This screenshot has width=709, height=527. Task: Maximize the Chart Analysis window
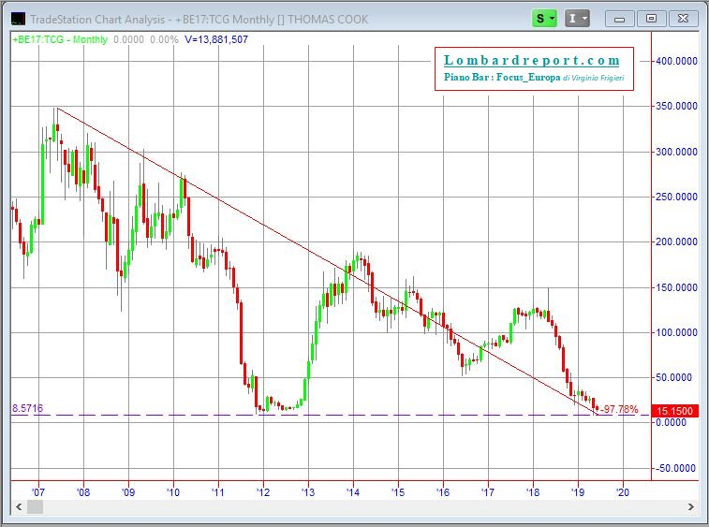[651, 19]
